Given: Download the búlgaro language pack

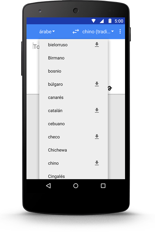Looking at the screenshot, I should [x=97, y=84].
